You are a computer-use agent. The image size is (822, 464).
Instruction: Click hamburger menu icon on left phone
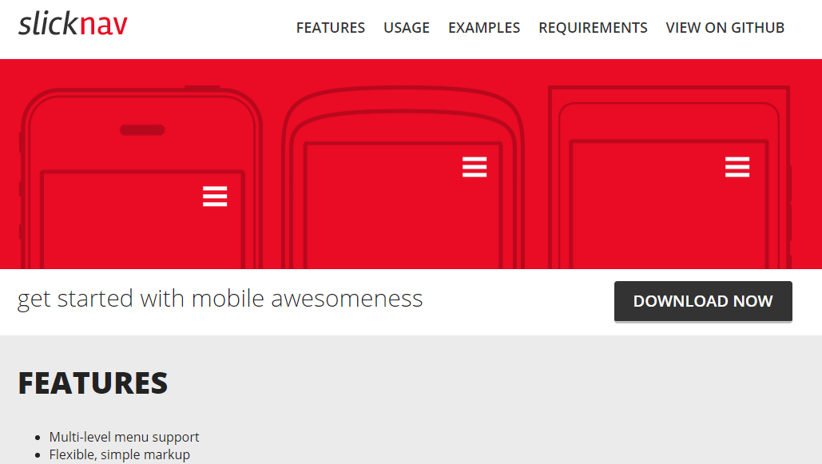coord(215,196)
